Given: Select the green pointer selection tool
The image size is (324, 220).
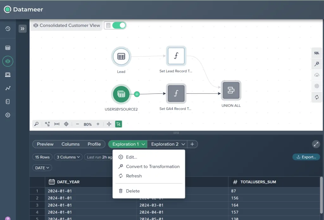Looking at the screenshot, I should point(118,124).
